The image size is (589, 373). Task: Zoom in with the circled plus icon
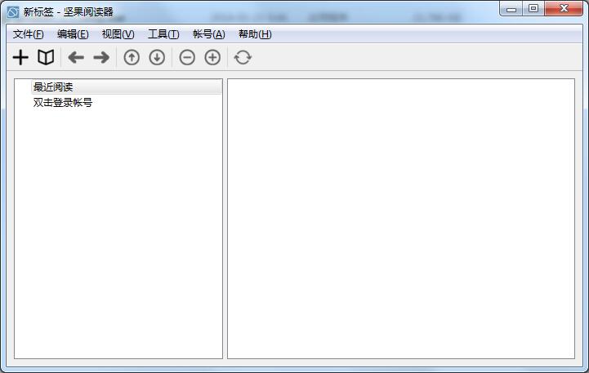click(x=212, y=57)
